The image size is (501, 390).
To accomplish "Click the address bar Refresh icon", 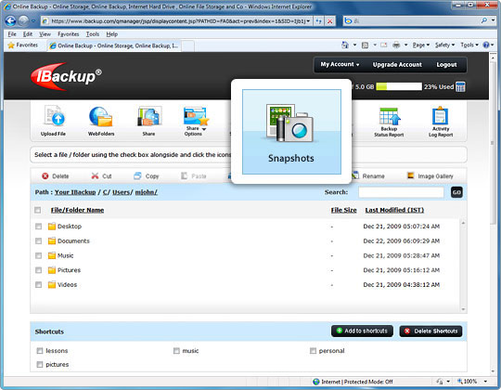I will coord(318,21).
